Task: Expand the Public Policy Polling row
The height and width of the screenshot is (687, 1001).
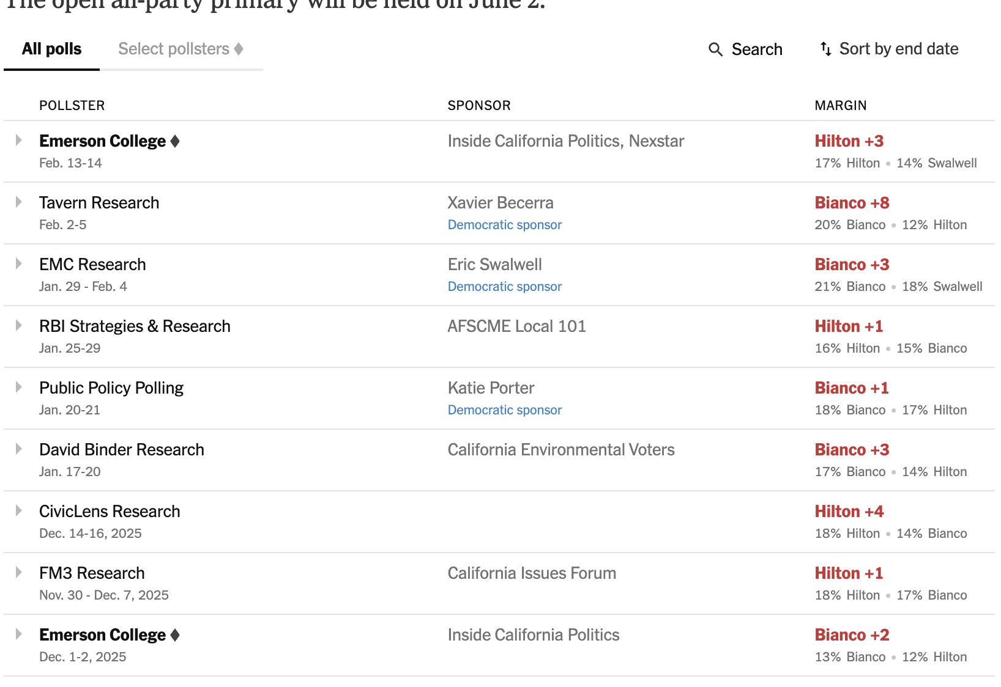Action: click(19, 388)
